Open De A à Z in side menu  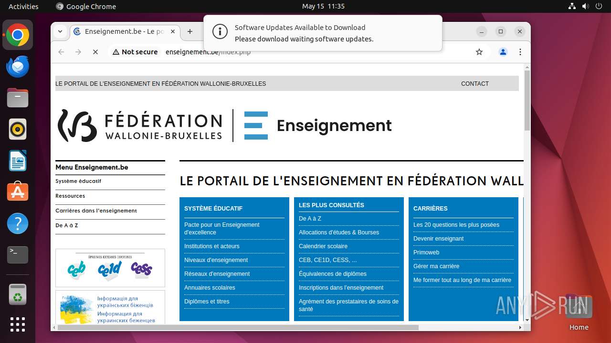[x=67, y=226]
